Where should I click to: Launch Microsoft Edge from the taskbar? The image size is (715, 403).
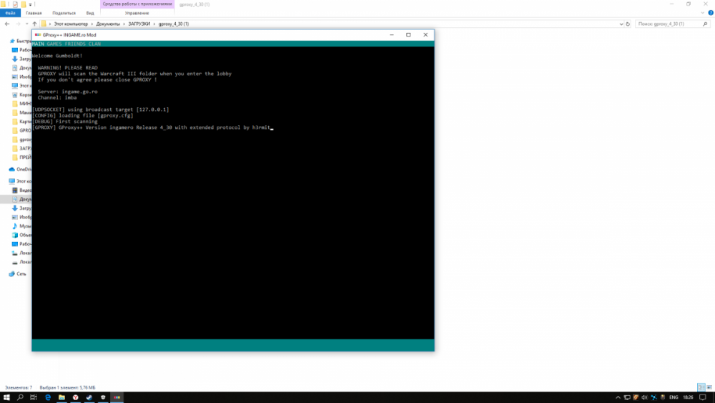48,397
